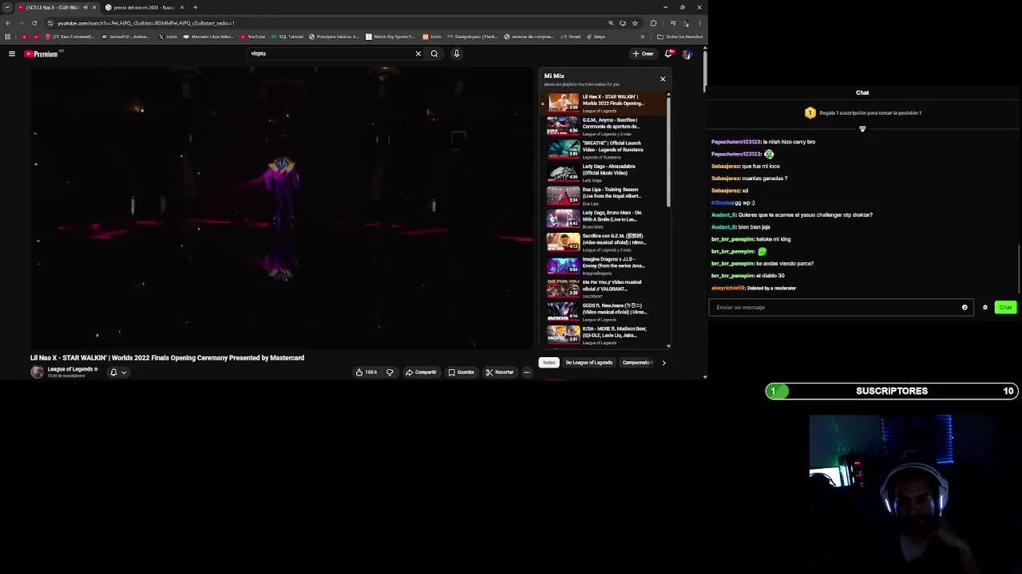Open Gmail bookmark
1022x574 pixels.
point(571,37)
